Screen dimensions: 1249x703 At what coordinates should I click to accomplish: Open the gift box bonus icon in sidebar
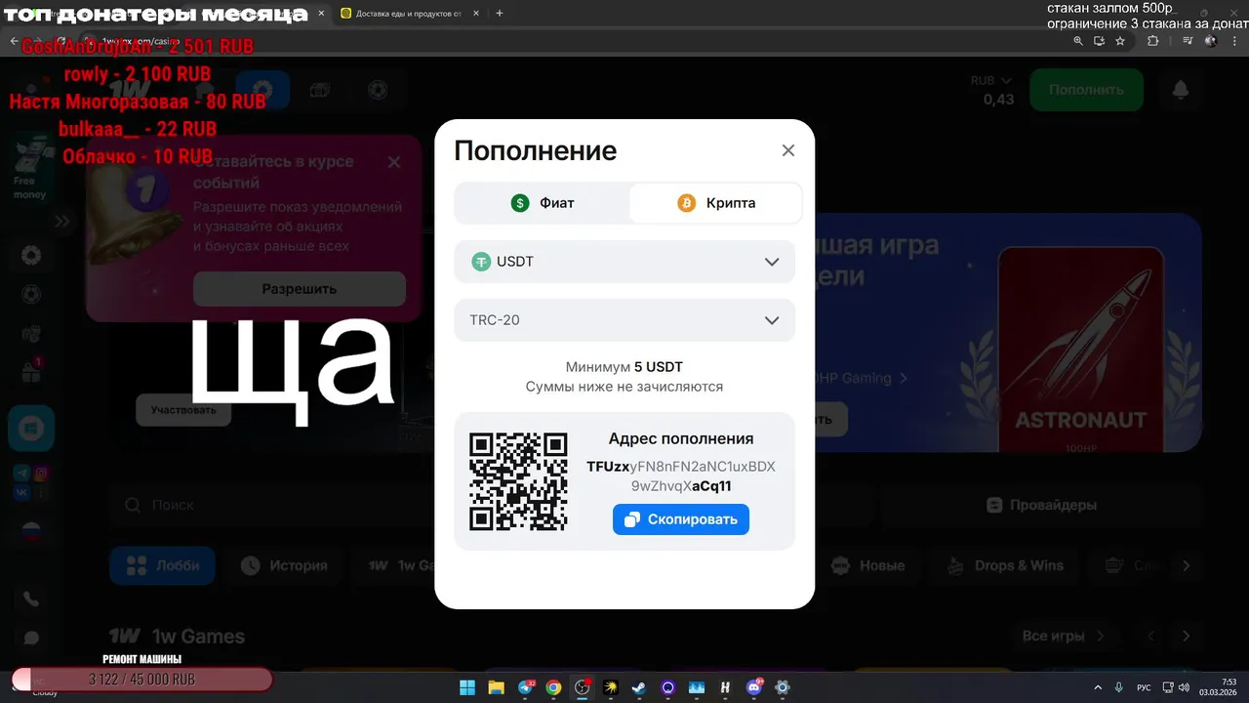point(31,372)
